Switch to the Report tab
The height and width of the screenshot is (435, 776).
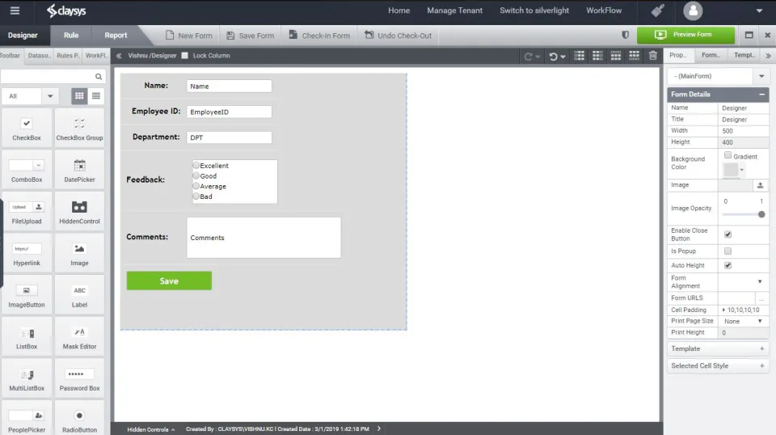click(116, 36)
